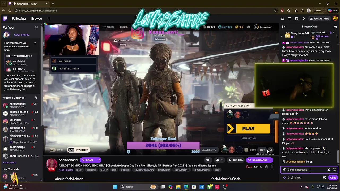This screenshot has height=191, width=340.
Task: Select the LifestyleRP tag
Action: pyautogui.click(x=164, y=170)
